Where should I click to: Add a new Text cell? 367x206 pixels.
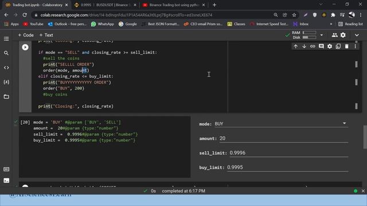[46, 35]
